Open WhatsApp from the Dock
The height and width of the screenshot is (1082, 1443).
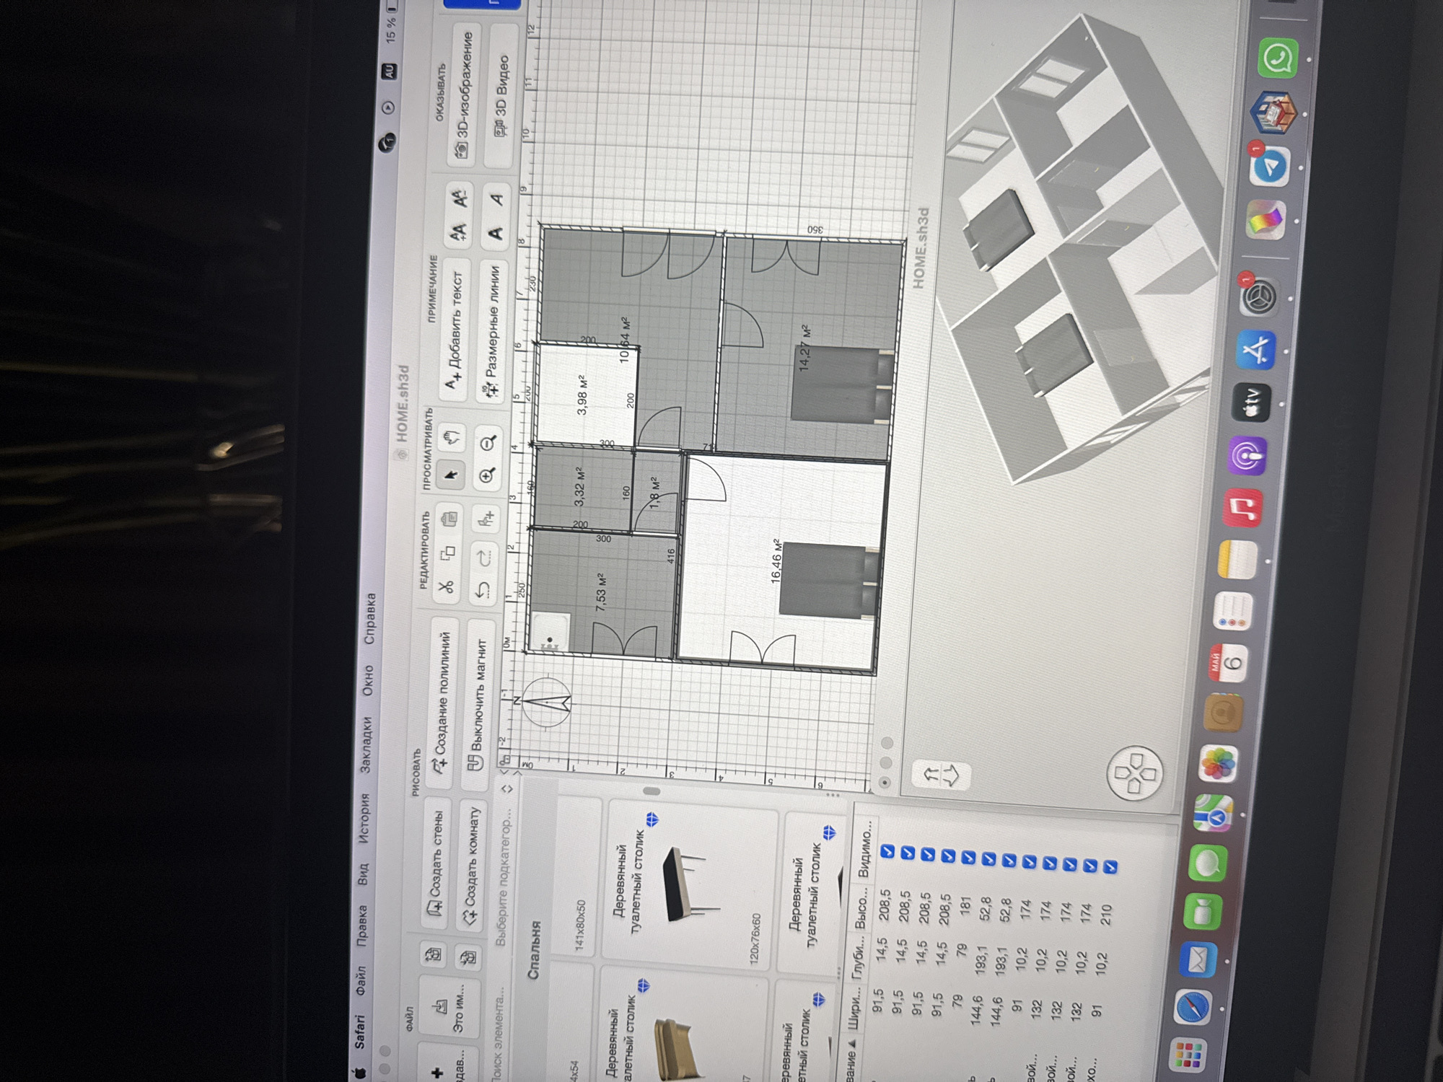[1279, 59]
